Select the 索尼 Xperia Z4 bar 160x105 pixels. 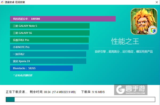click(x=48, y=61)
